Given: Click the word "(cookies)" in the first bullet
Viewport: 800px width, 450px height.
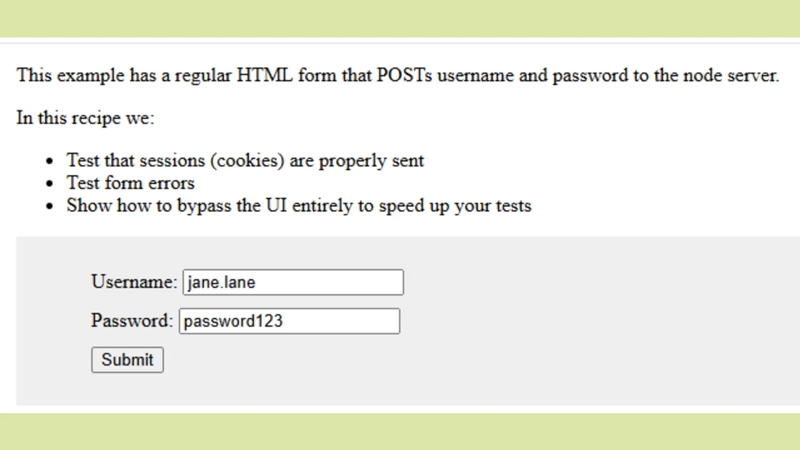Looking at the screenshot, I should click(x=247, y=161).
